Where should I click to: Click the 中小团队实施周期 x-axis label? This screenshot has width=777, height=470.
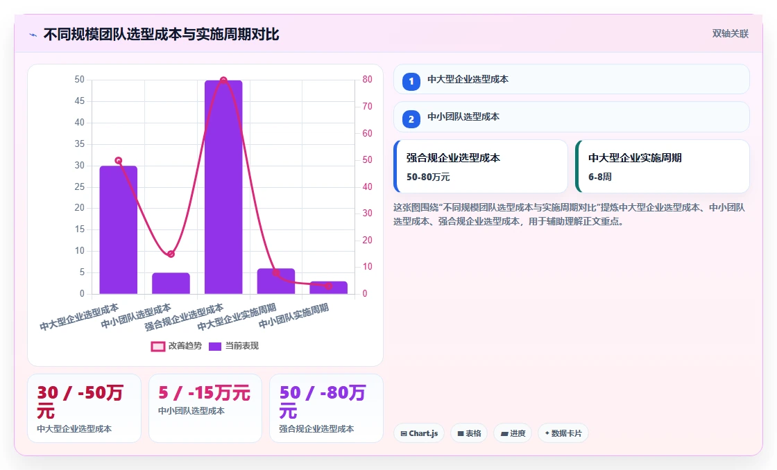[x=294, y=316]
